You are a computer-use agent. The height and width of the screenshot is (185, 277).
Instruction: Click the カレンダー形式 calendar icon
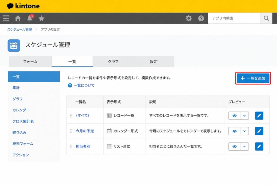click(109, 131)
